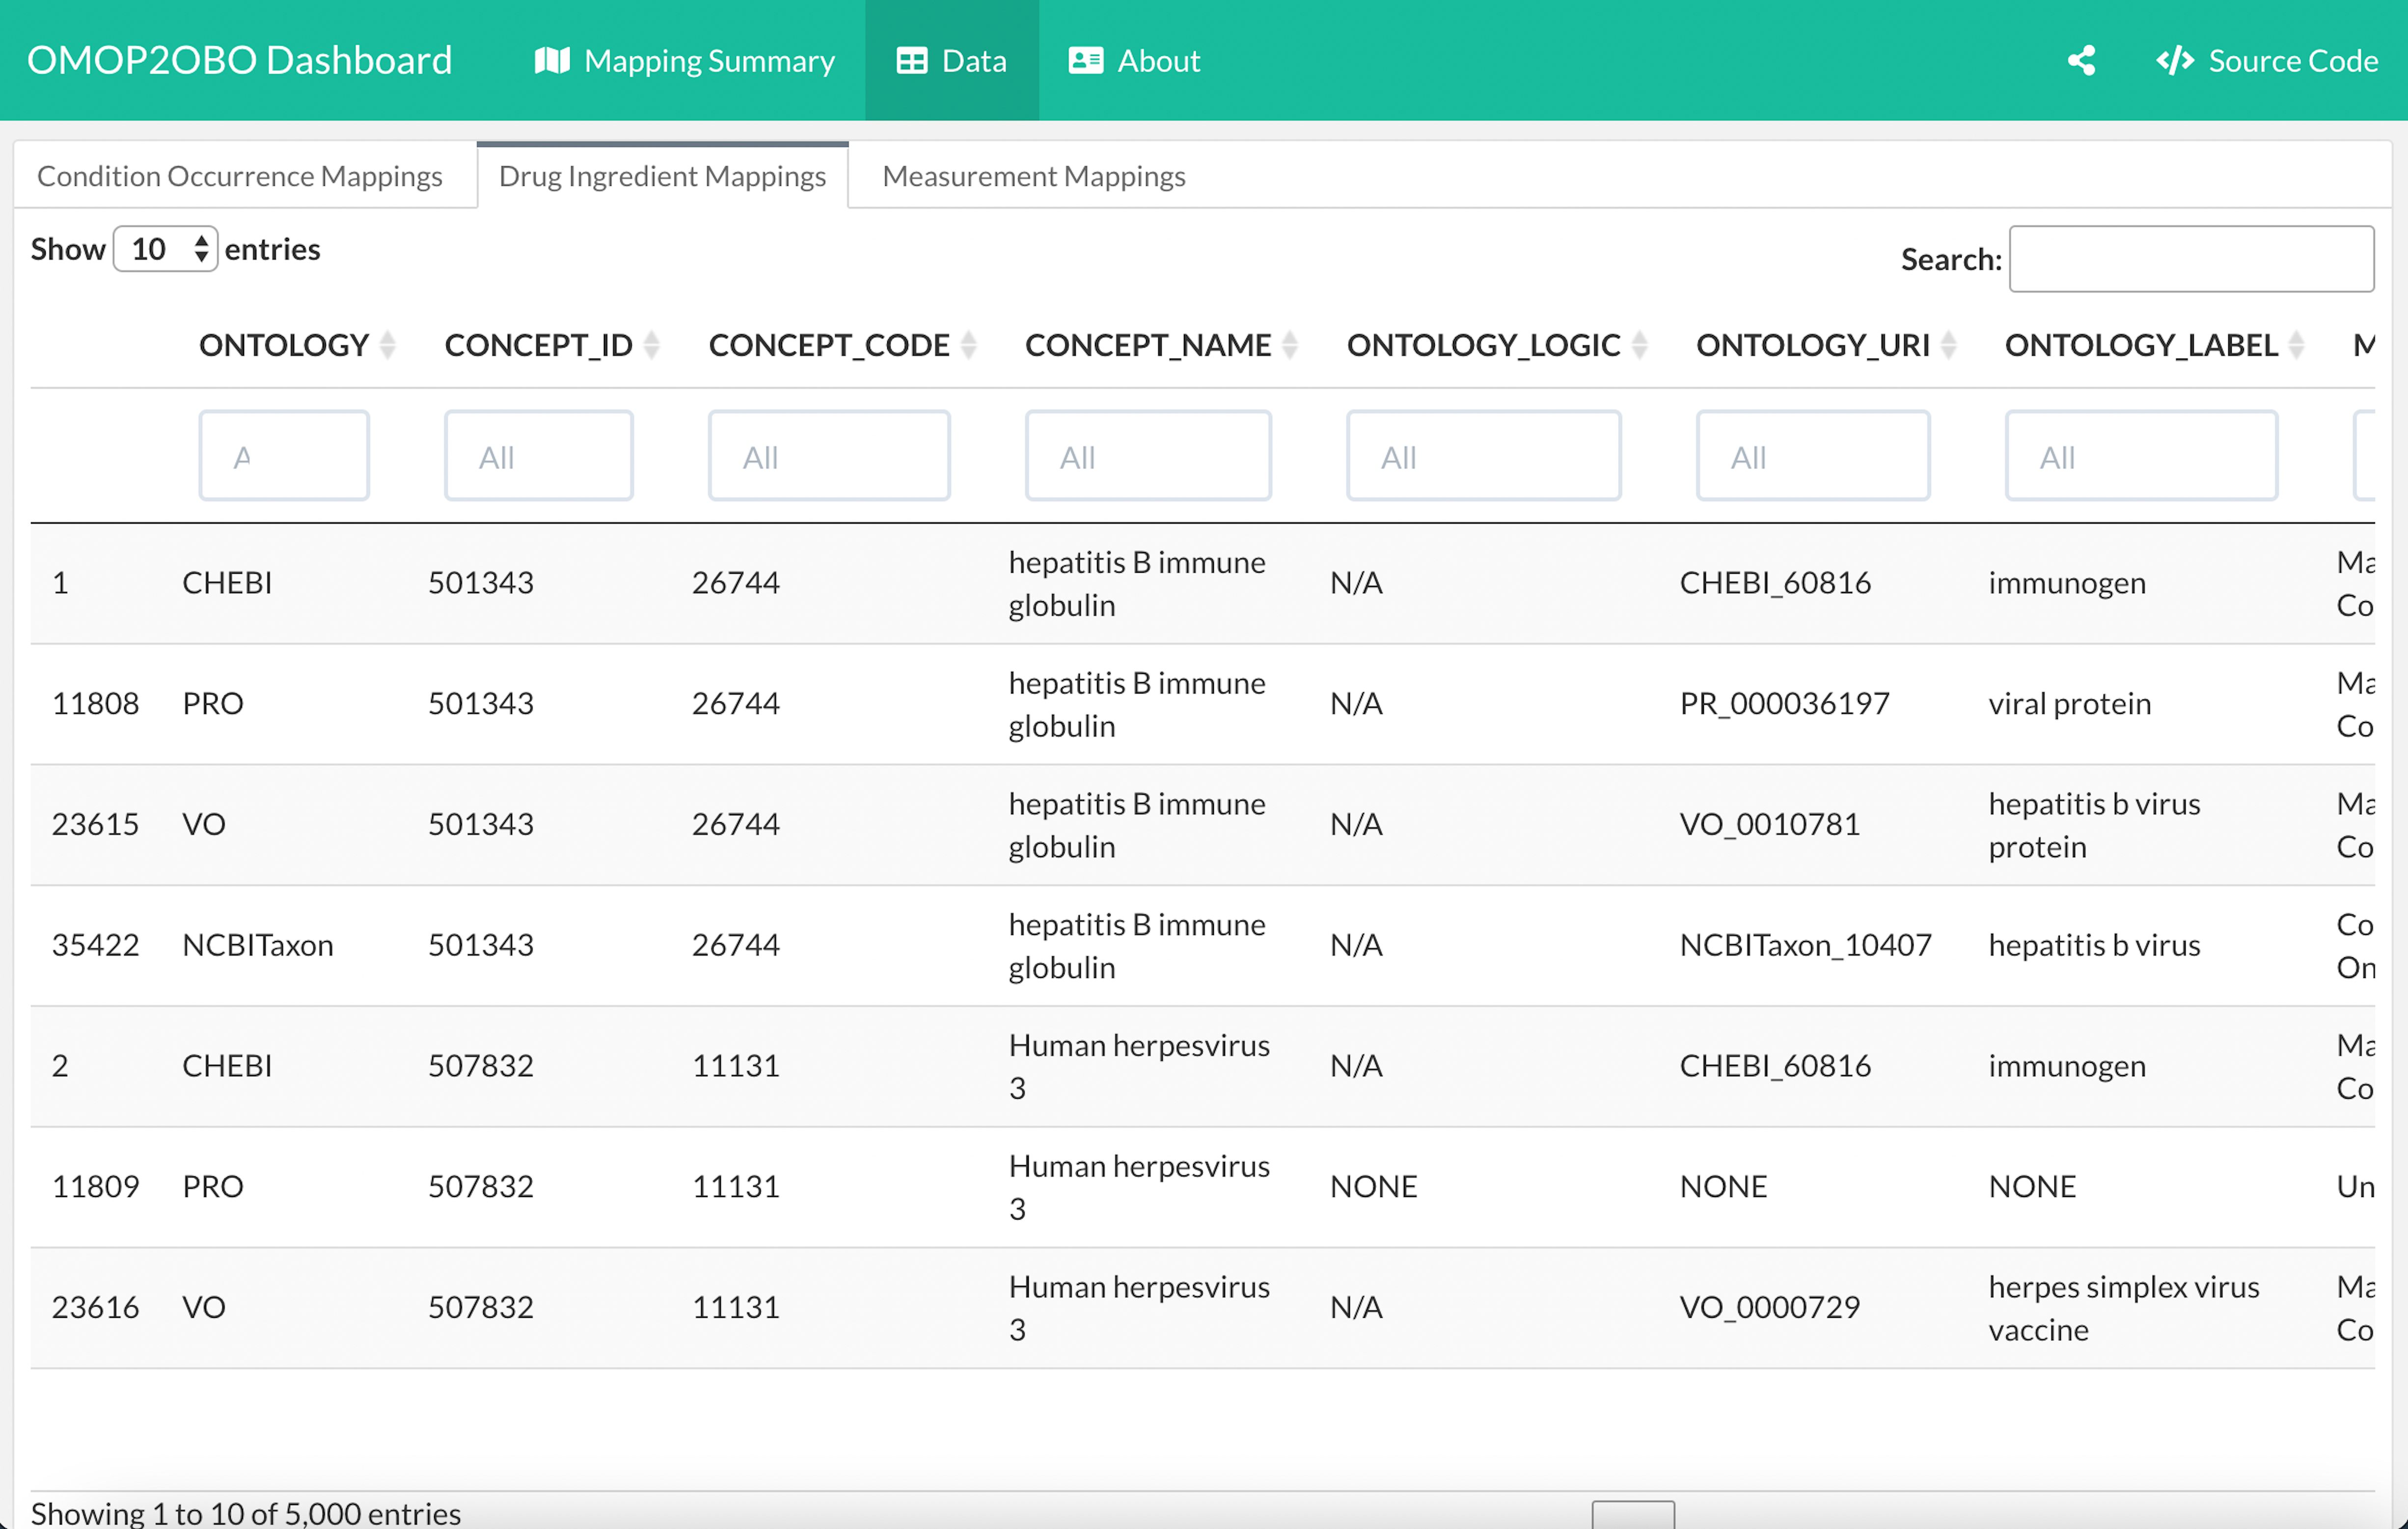Click row number 35422

point(96,945)
